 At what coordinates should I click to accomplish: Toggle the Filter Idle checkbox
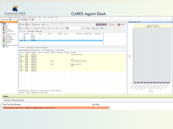pyautogui.click(x=33, y=93)
